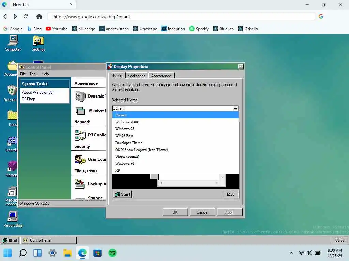The width and height of the screenshot is (349, 261).
Task: Show hidden system tray icons
Action: [x=291, y=253]
